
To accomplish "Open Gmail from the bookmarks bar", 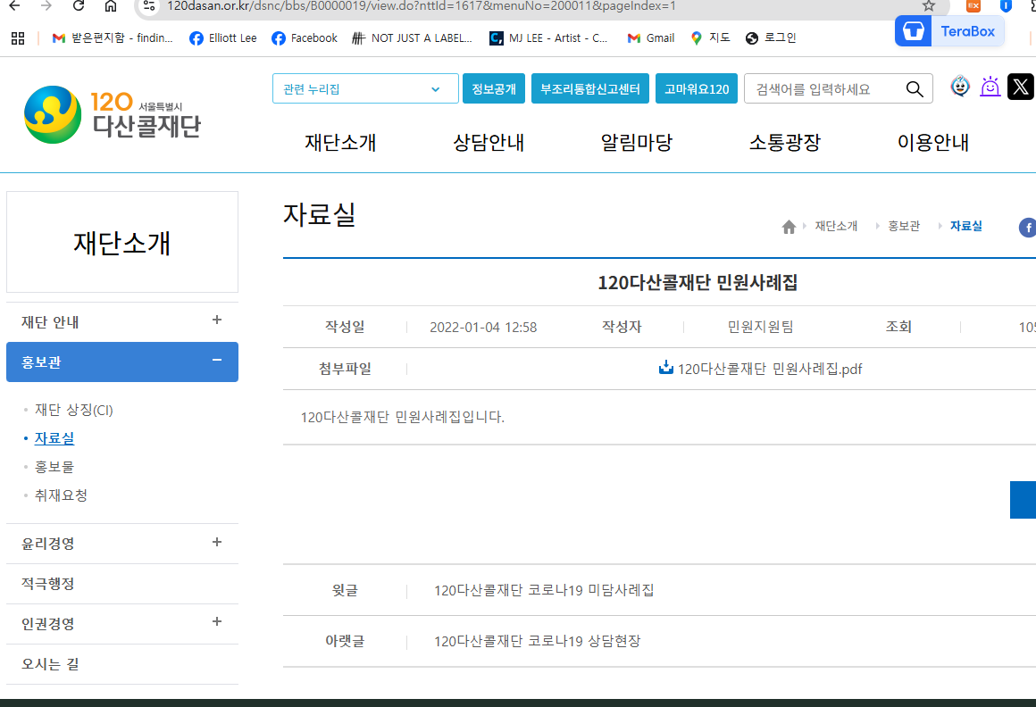I will [649, 37].
